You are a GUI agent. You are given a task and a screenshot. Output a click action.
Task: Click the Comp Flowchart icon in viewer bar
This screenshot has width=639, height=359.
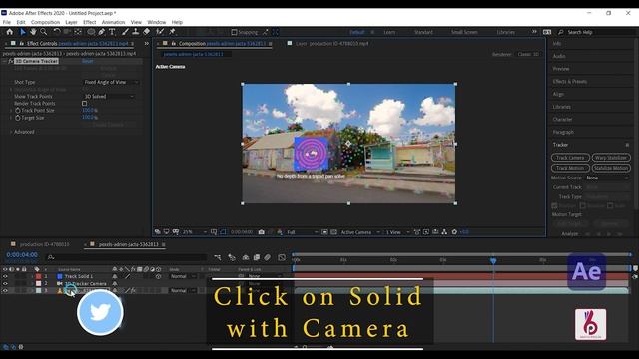click(x=444, y=232)
